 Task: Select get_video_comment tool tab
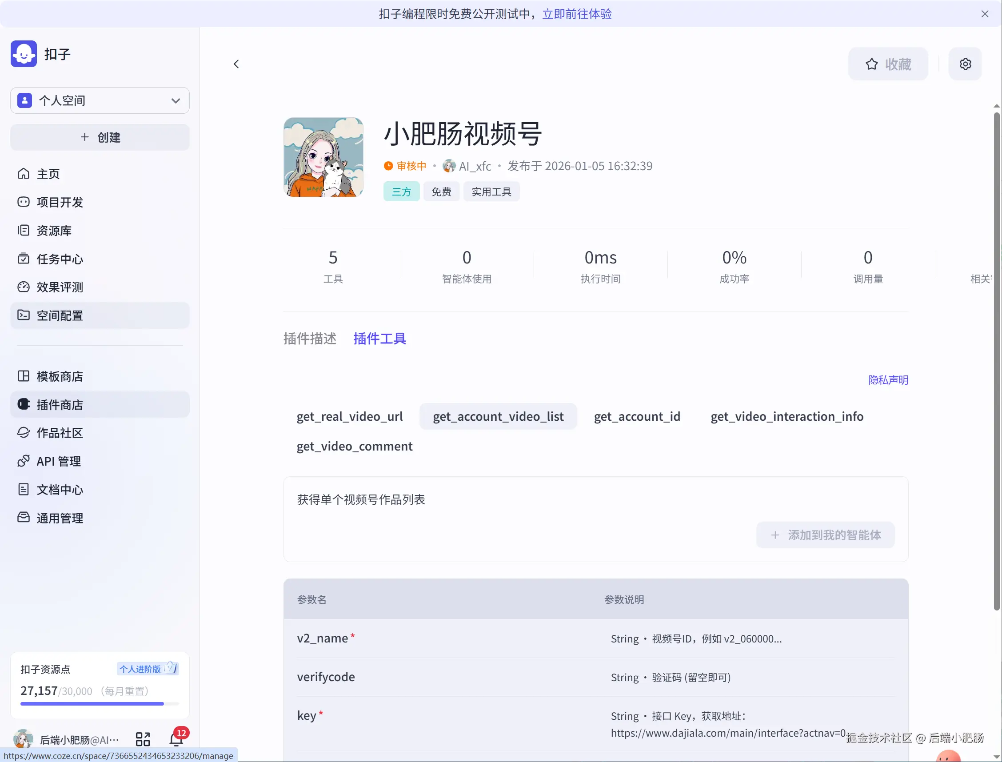354,446
